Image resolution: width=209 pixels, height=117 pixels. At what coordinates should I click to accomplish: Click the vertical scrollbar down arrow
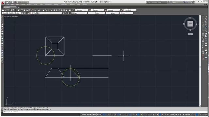[x=200, y=106]
